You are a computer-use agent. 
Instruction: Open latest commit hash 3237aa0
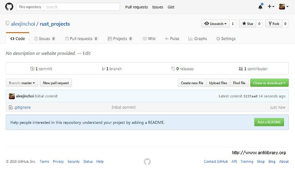pos(250,96)
